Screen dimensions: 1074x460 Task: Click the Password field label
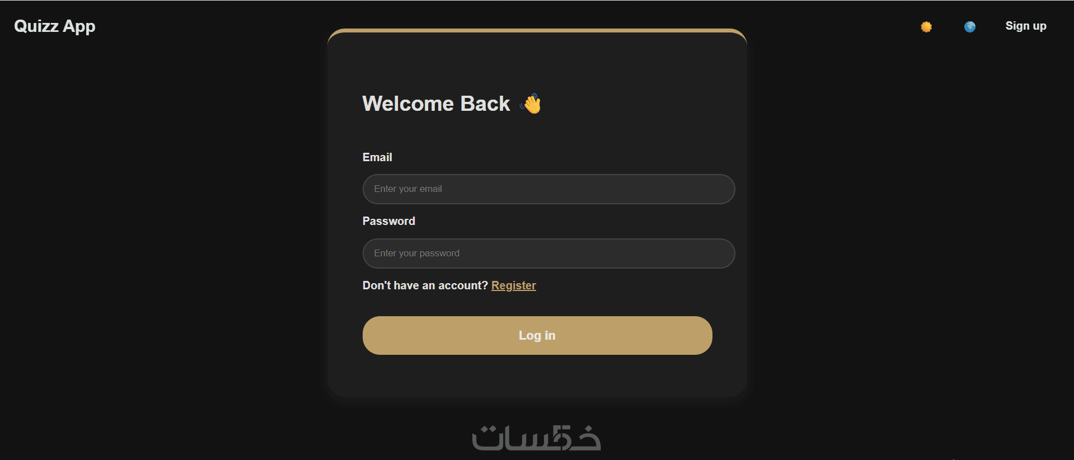388,221
